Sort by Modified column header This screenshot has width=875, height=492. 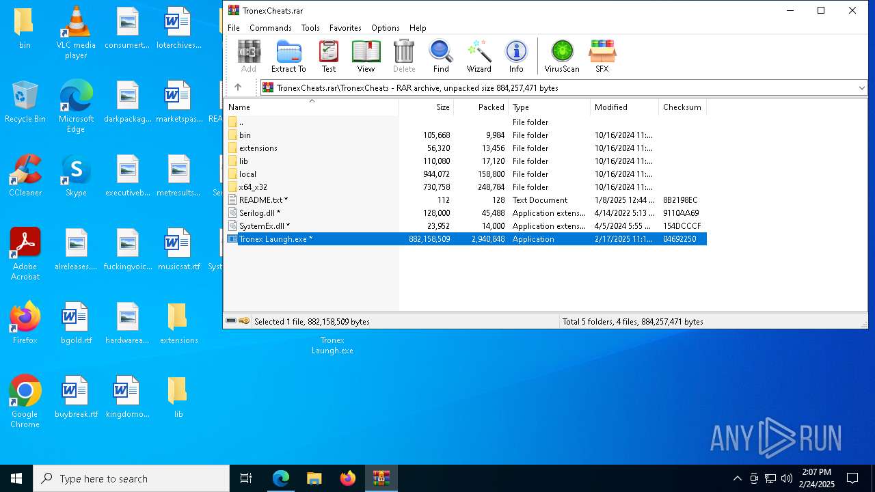pyautogui.click(x=625, y=107)
